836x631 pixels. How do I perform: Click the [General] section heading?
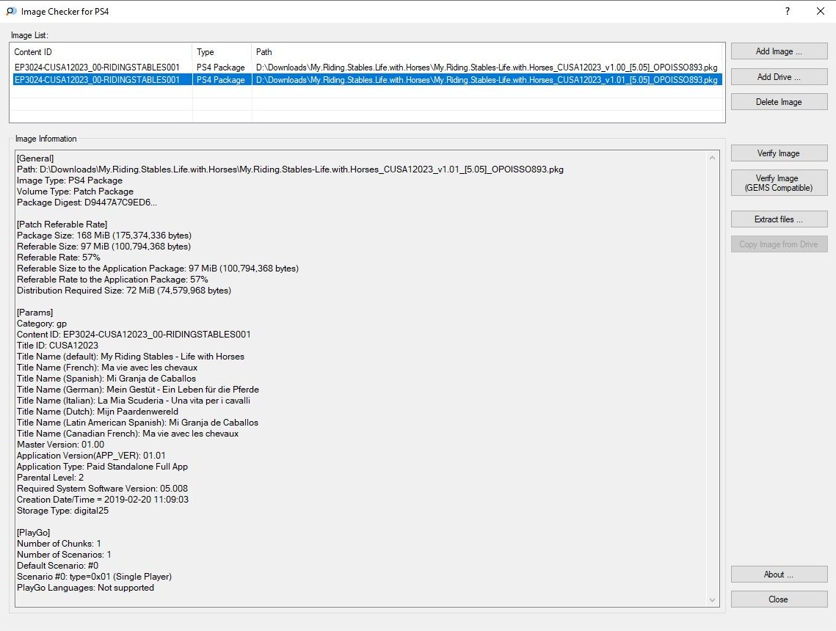click(x=35, y=158)
